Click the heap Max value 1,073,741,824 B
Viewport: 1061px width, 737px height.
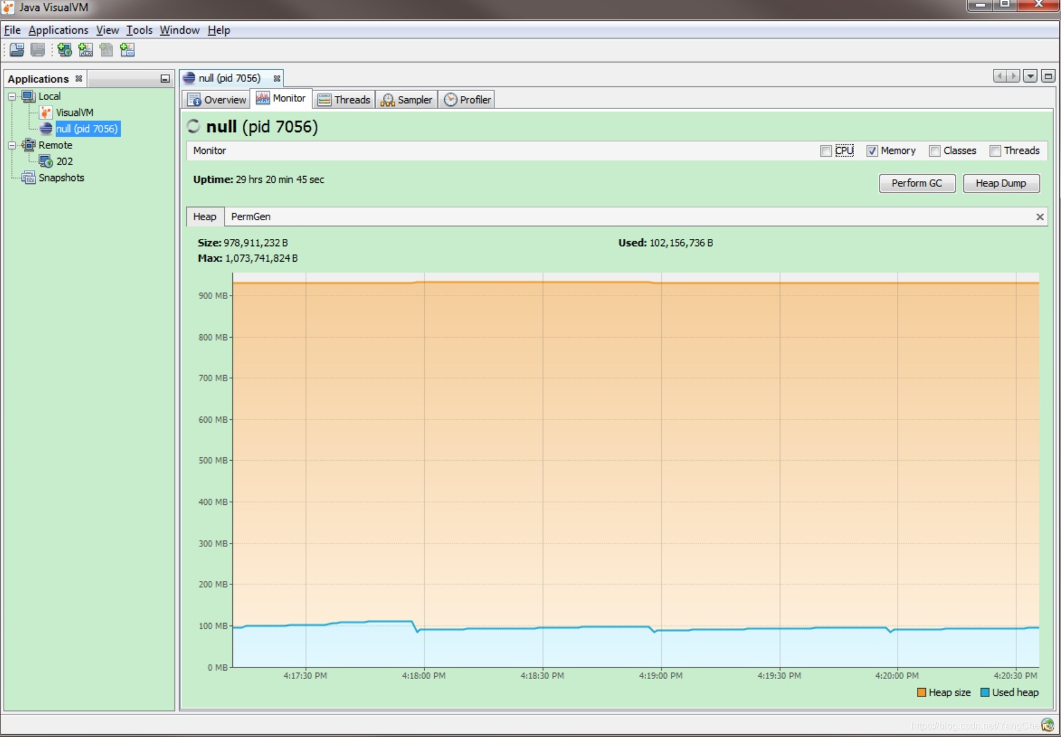click(261, 259)
